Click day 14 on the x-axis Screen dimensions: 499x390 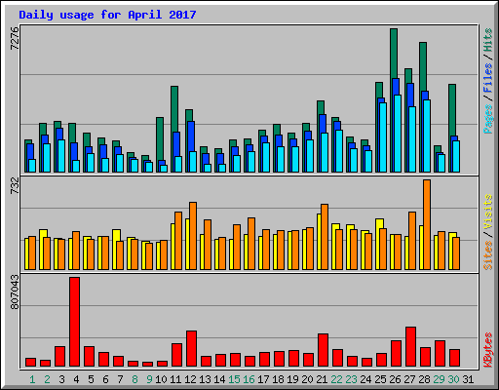pyautogui.click(x=219, y=379)
